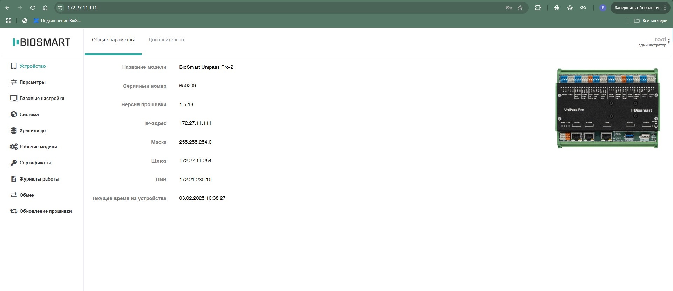Screen dimensions: 673x291
Task: Click the mask value 255.255.254.0
Action: click(195, 142)
